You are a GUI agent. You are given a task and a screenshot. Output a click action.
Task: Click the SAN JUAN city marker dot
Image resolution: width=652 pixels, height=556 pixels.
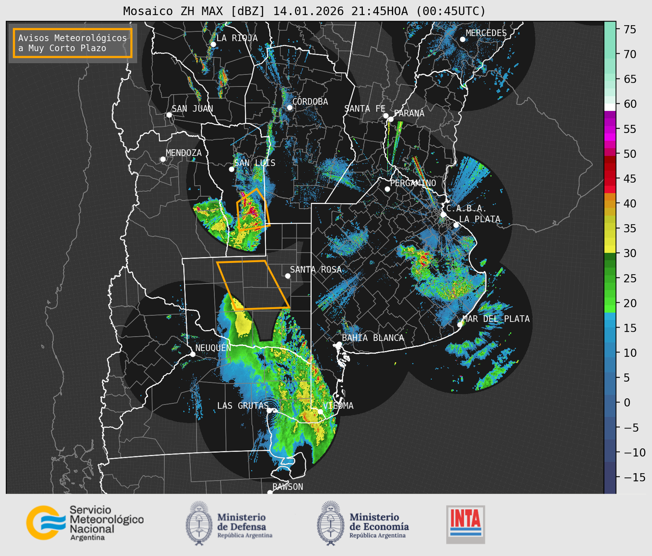(169, 115)
